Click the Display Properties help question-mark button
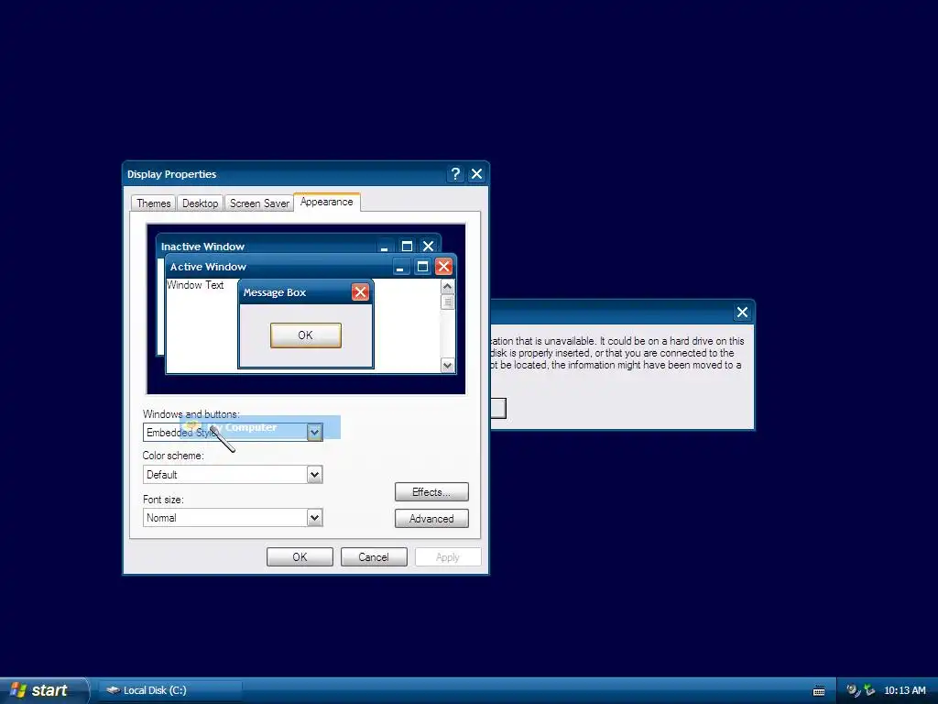 [455, 174]
